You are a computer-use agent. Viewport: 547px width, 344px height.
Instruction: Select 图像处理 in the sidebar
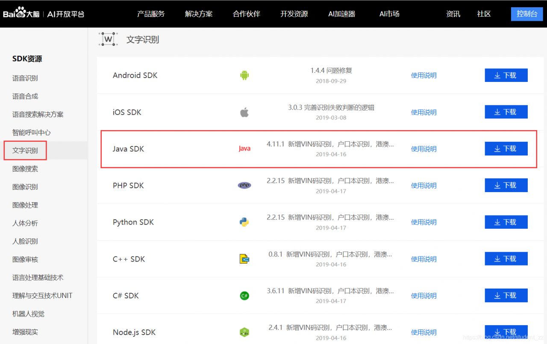click(25, 205)
